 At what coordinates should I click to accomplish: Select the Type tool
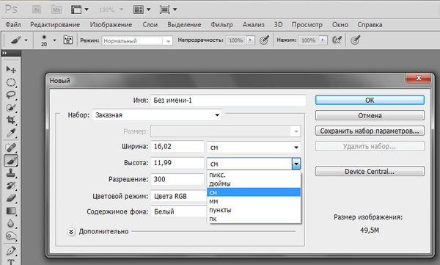(x=11, y=261)
